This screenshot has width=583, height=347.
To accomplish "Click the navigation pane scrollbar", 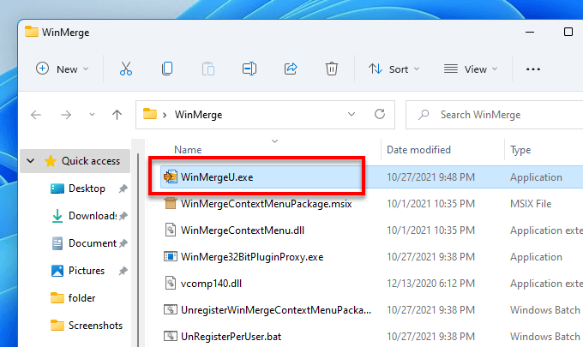I will (x=138, y=249).
